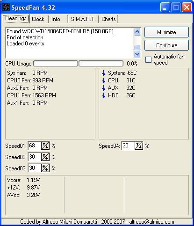194x226 pixels.
Task: Click the Sys Fan 0 RPM reading
Action: click(x=27, y=73)
